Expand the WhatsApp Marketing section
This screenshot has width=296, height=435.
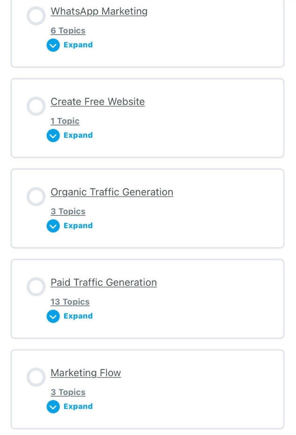pyautogui.click(x=78, y=45)
